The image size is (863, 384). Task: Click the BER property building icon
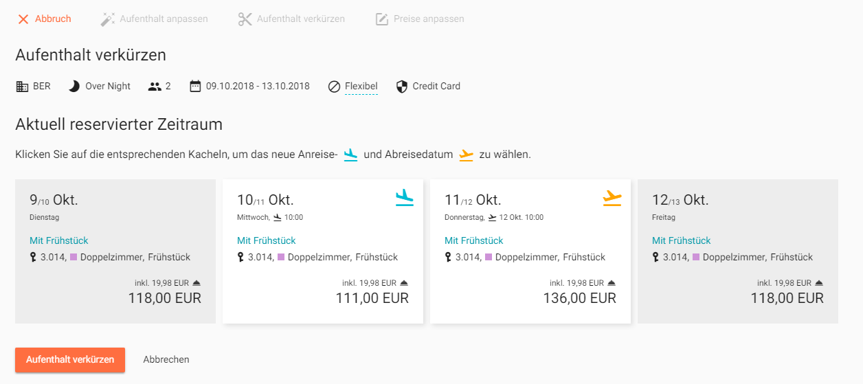coord(22,87)
